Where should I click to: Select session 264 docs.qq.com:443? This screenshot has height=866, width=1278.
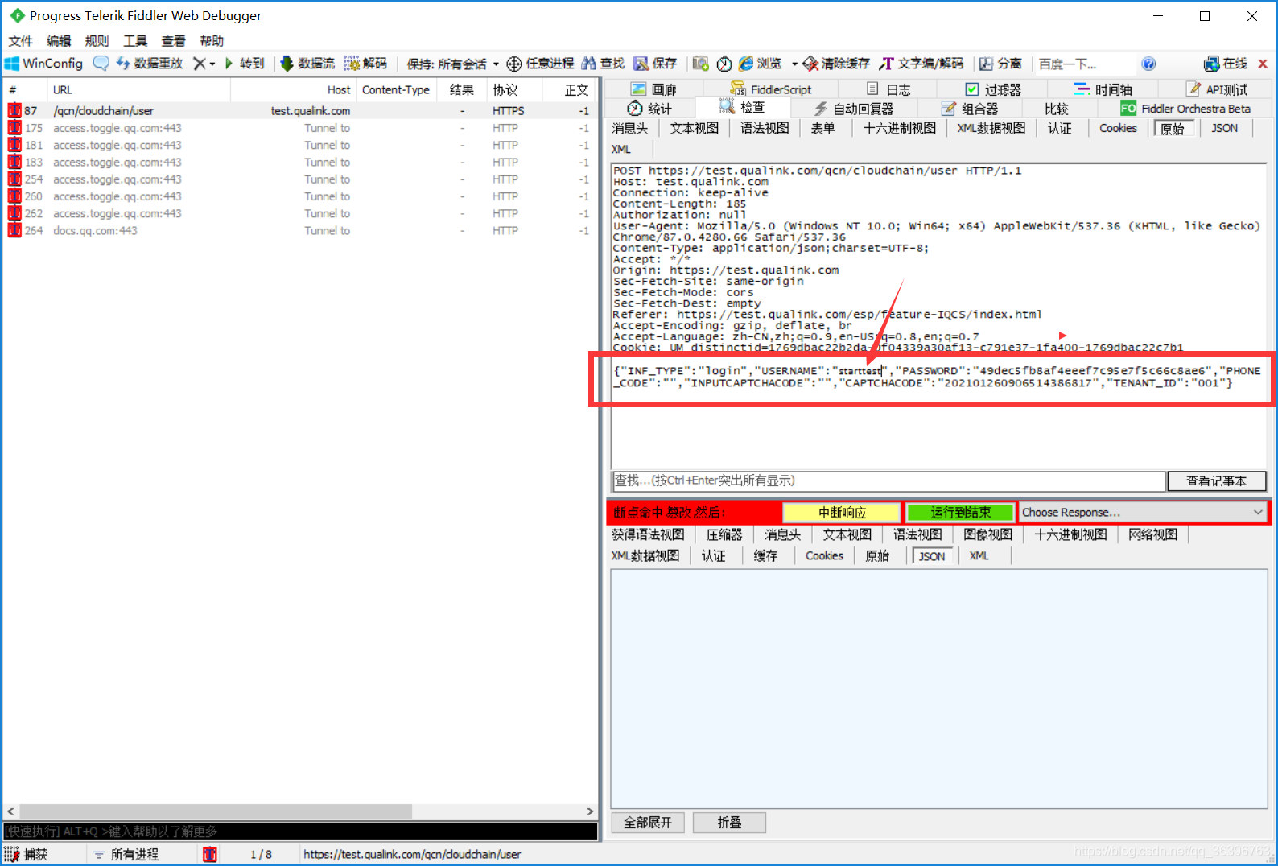tap(299, 231)
